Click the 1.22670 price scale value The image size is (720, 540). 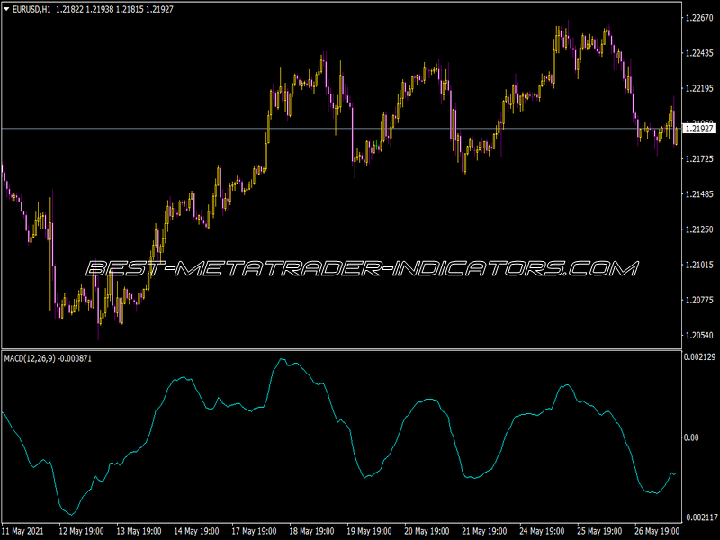(699, 18)
